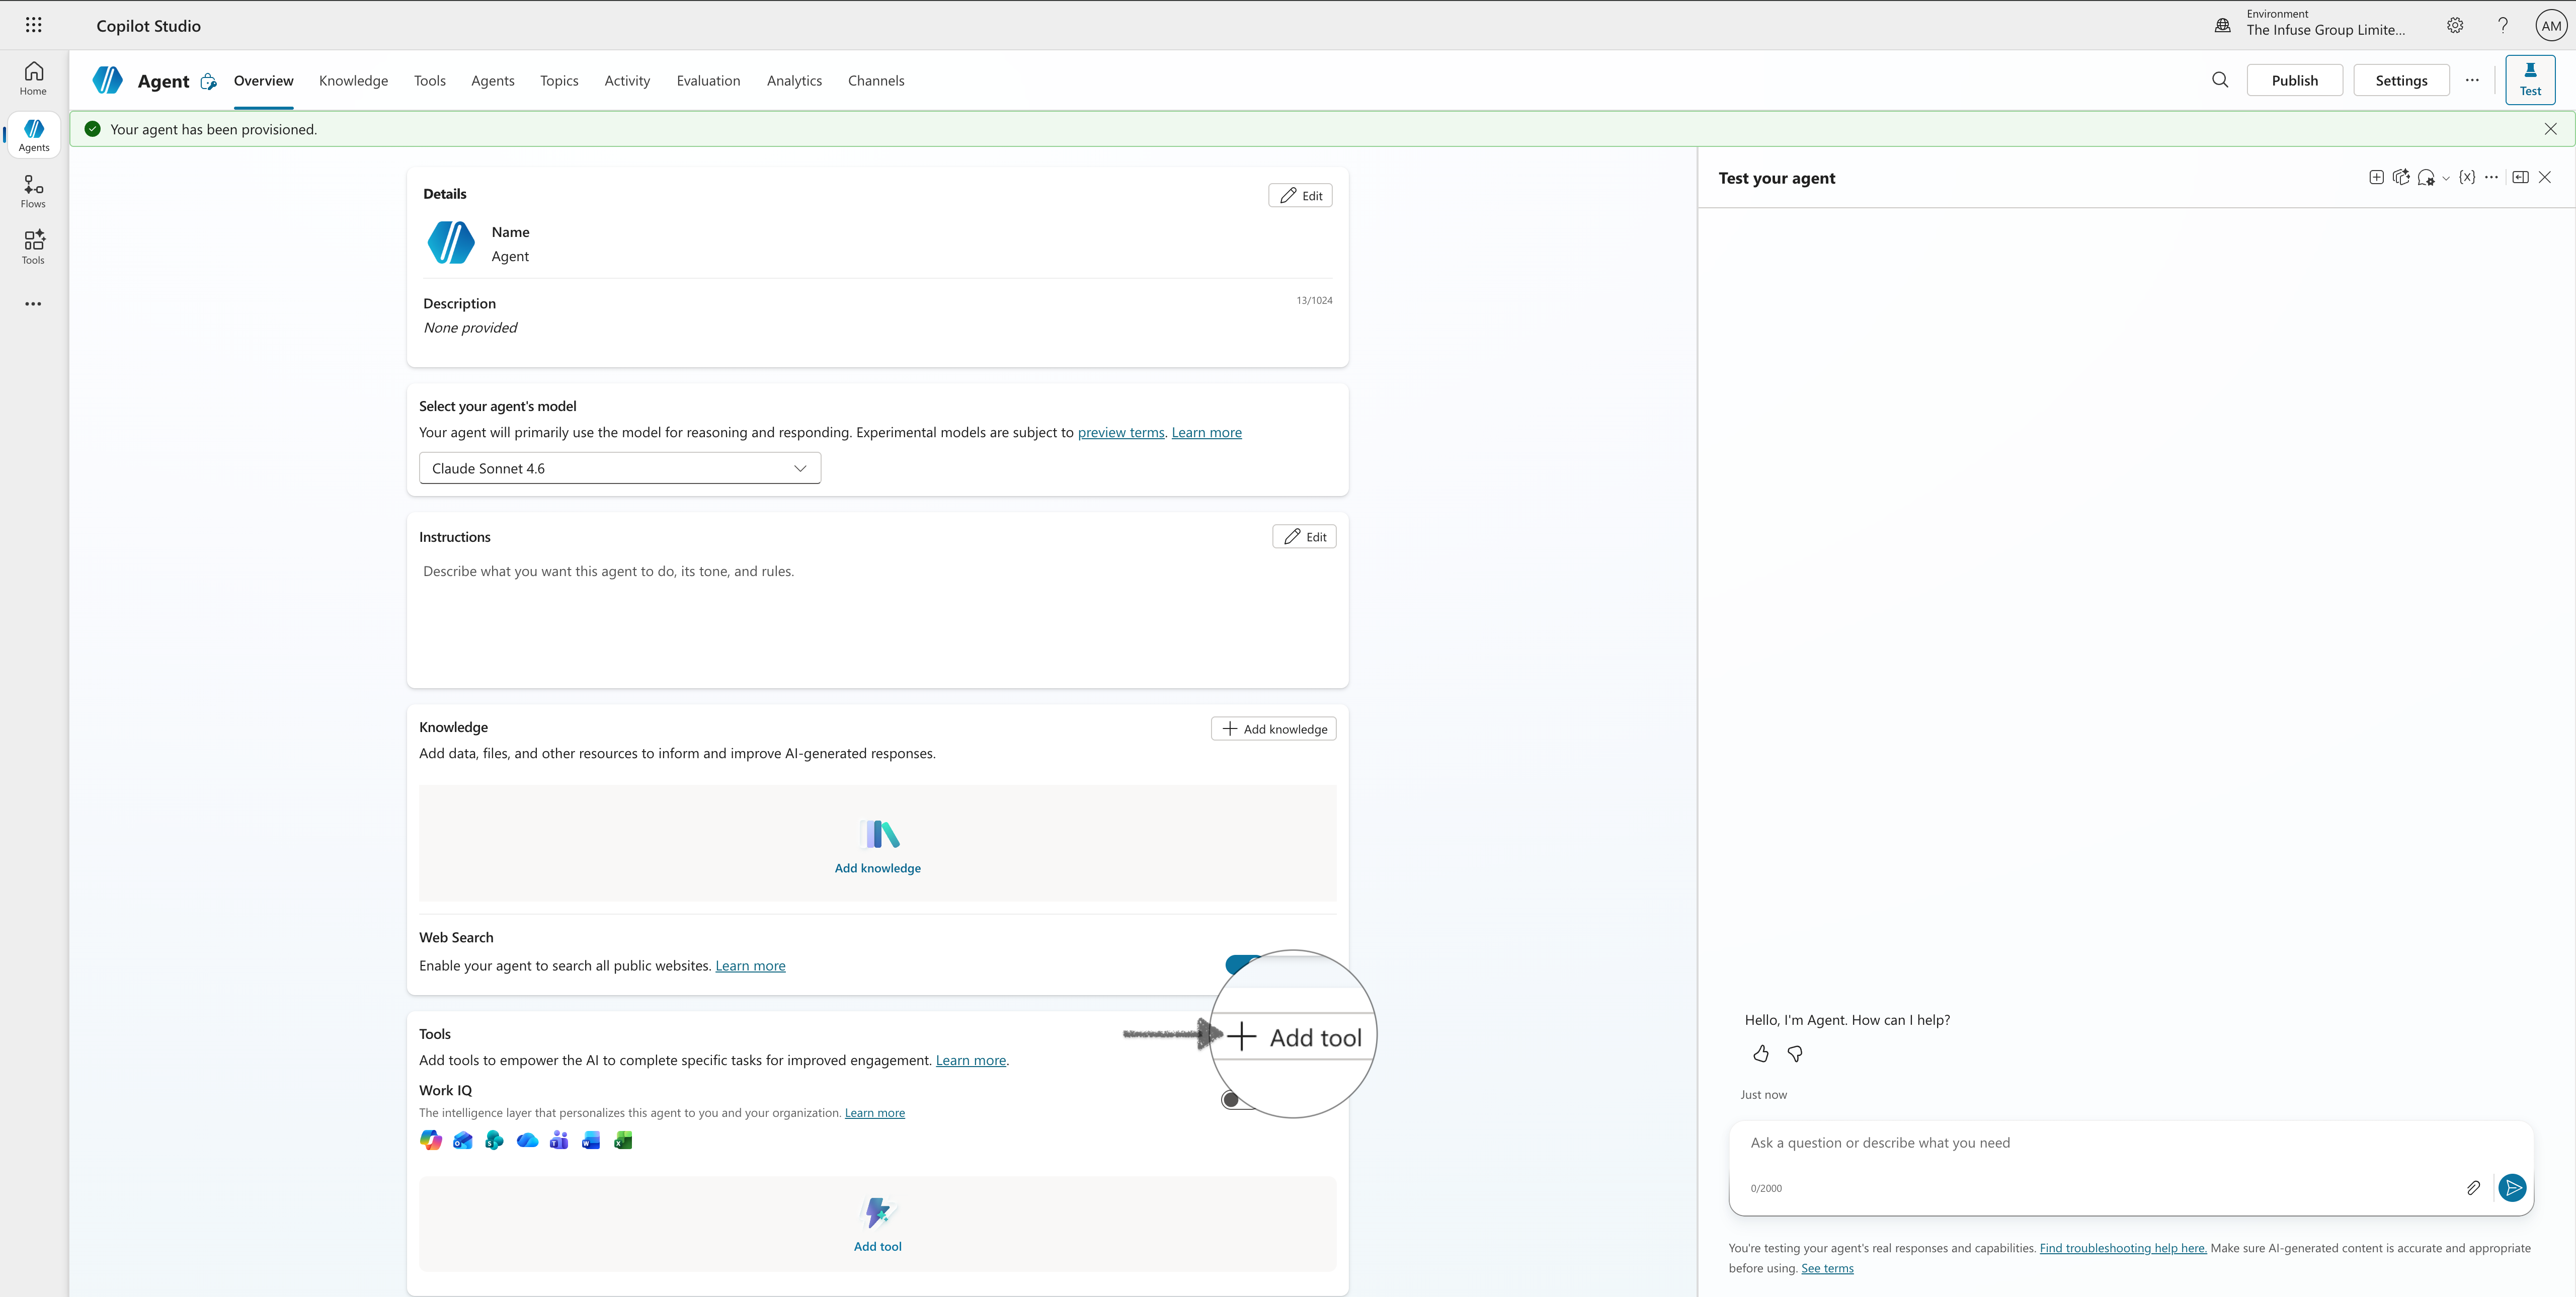Dislike the agent greeting with thumbs down
The width and height of the screenshot is (2576, 1297).
[1795, 1054]
